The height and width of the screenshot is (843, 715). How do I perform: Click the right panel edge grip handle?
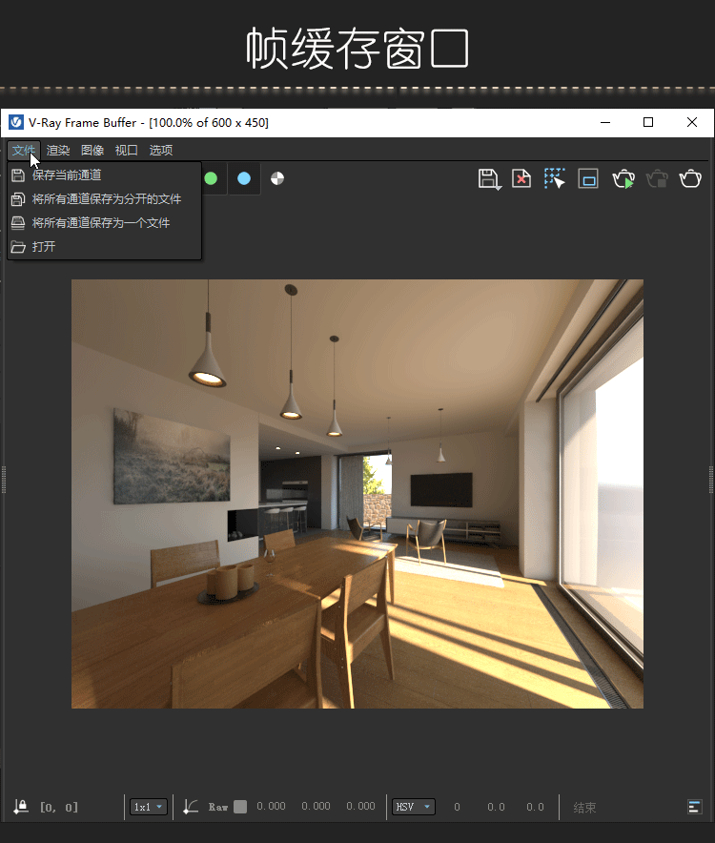pos(711,480)
